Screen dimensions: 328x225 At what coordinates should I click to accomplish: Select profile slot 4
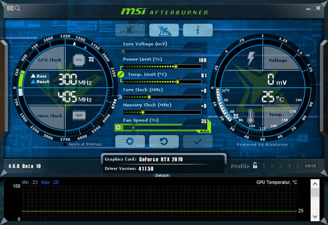[289, 166]
